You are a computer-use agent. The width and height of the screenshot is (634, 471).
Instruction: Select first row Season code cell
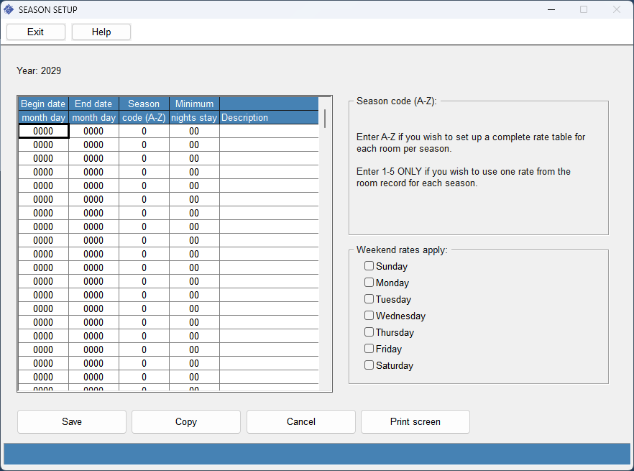(x=144, y=131)
